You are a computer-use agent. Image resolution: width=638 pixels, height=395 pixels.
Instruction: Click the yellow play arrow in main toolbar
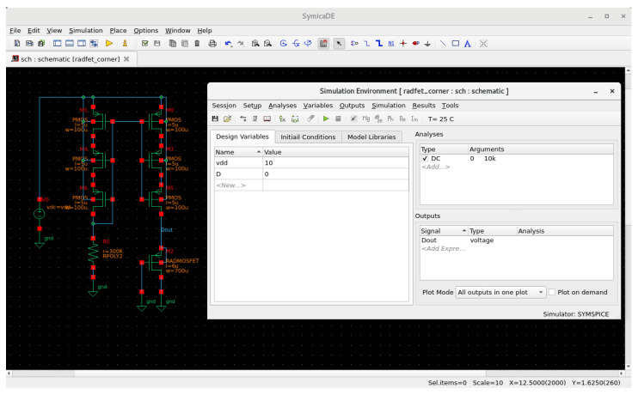point(109,43)
